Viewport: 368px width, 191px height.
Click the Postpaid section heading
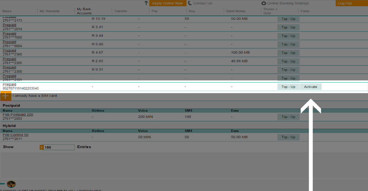11,106
